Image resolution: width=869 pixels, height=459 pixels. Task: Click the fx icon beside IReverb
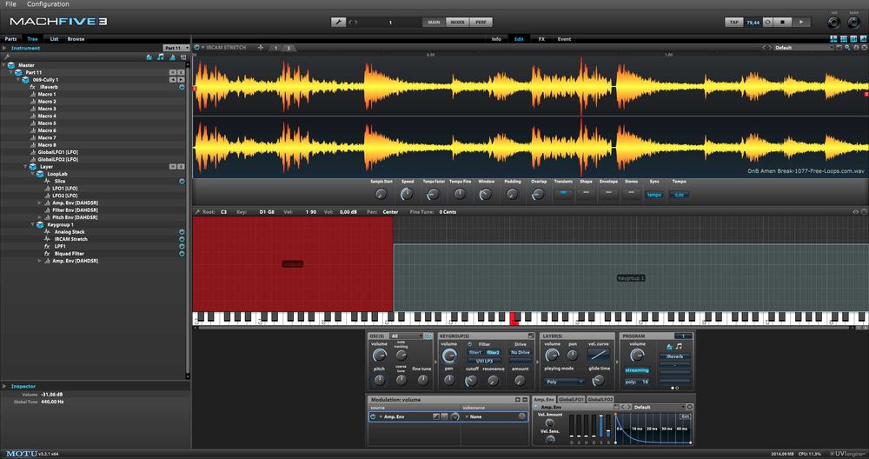33,87
